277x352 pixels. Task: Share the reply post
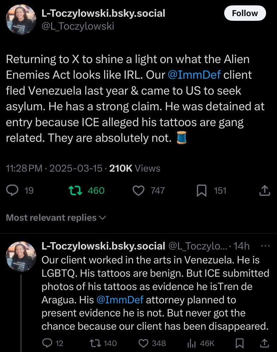coord(264,343)
